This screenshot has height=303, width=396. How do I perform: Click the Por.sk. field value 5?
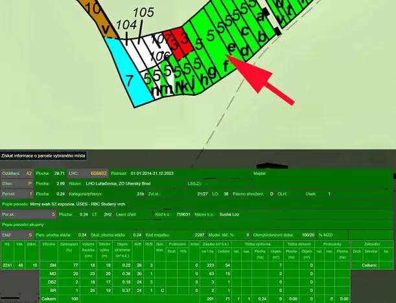click(53, 213)
